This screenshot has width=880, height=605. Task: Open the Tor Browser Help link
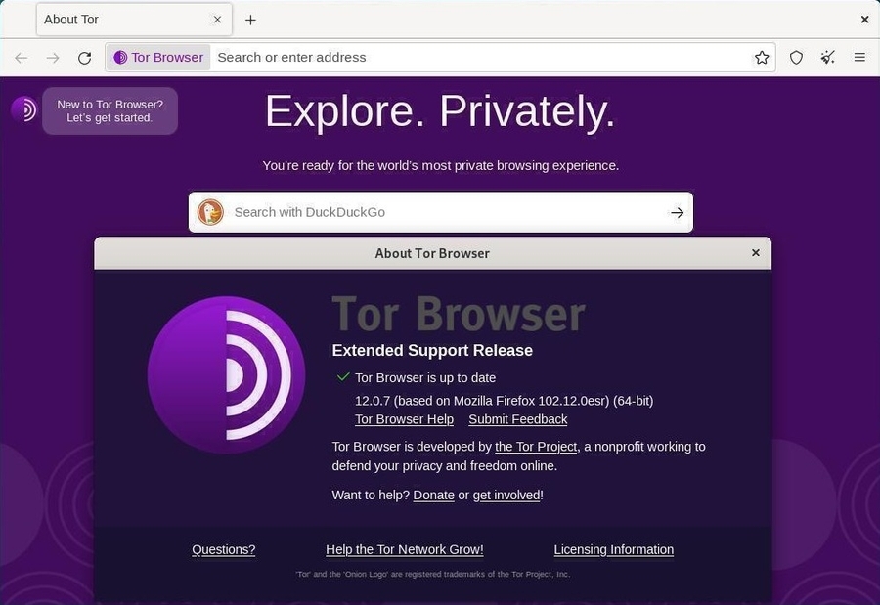coord(404,419)
